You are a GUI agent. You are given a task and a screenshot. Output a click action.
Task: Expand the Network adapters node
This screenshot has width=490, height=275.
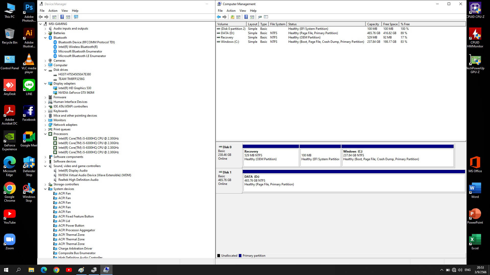pyautogui.click(x=45, y=125)
